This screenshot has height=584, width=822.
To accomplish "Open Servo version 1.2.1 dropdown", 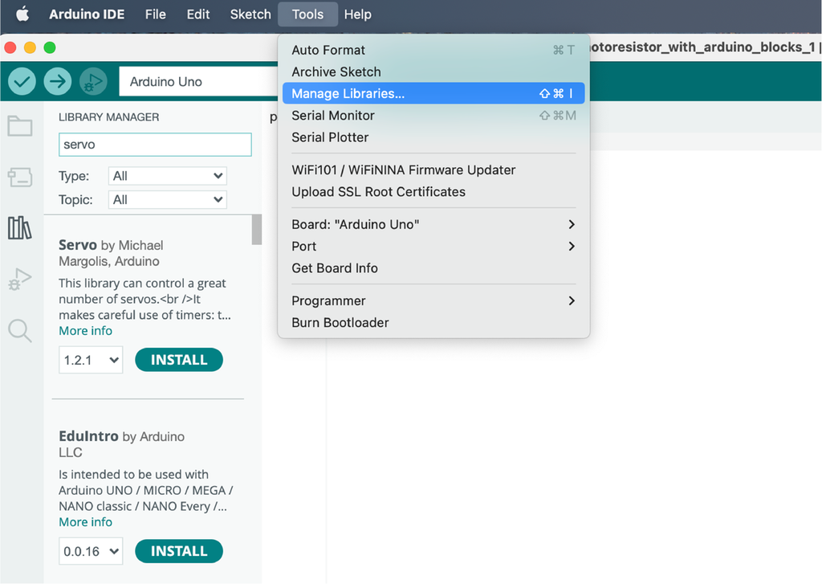I will 91,361.
